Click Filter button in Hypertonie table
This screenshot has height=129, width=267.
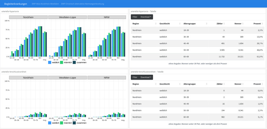click(135, 17)
